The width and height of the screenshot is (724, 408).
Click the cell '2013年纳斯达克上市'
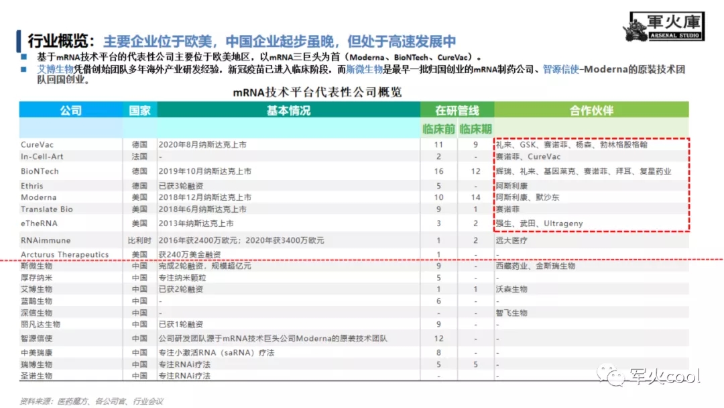(196, 223)
